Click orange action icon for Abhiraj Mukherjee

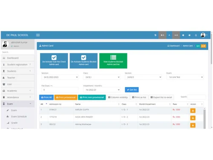(193, 125)
